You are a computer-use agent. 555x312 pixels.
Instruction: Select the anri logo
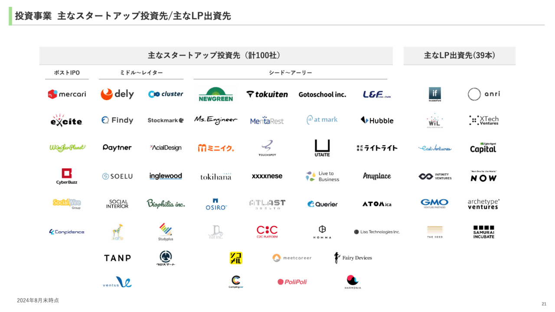pos(483,94)
